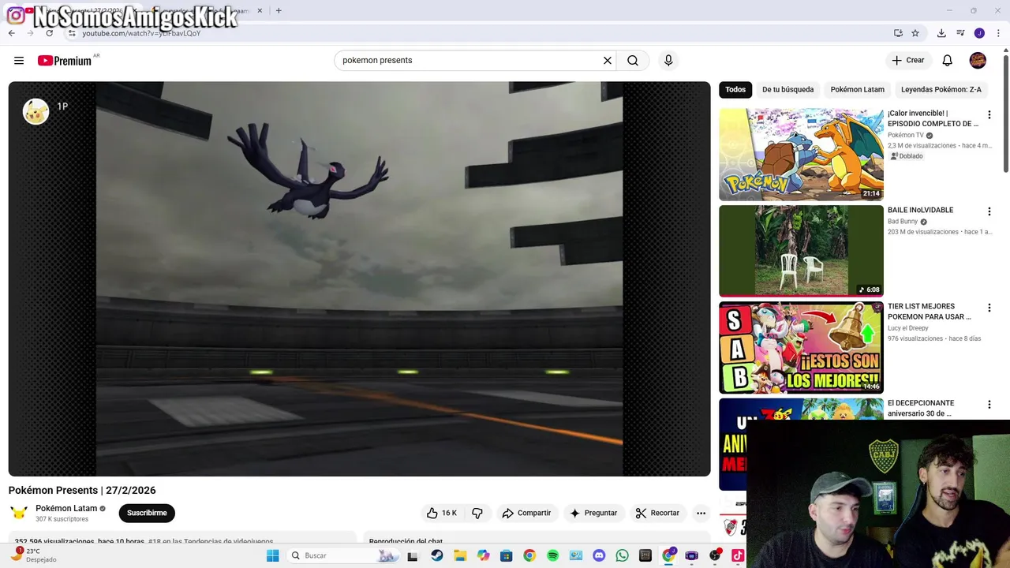Go back with the browser back arrow
The height and width of the screenshot is (568, 1010).
click(x=11, y=33)
